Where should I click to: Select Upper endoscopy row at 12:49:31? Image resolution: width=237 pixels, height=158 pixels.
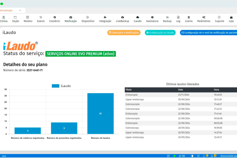pos(181,137)
